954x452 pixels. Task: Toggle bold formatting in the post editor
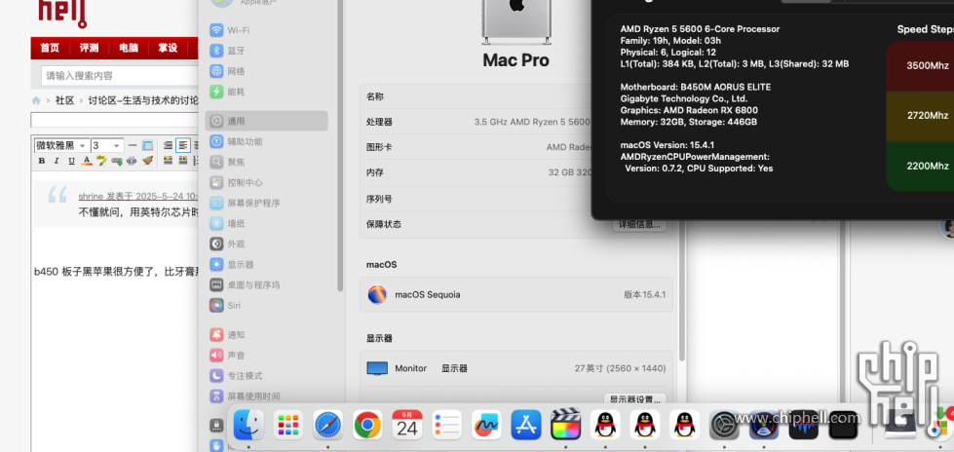[42, 161]
